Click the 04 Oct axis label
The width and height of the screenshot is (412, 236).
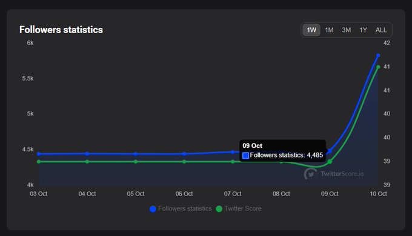(87, 194)
